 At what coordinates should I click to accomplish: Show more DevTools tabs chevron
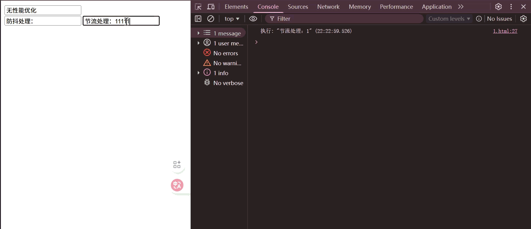click(461, 7)
